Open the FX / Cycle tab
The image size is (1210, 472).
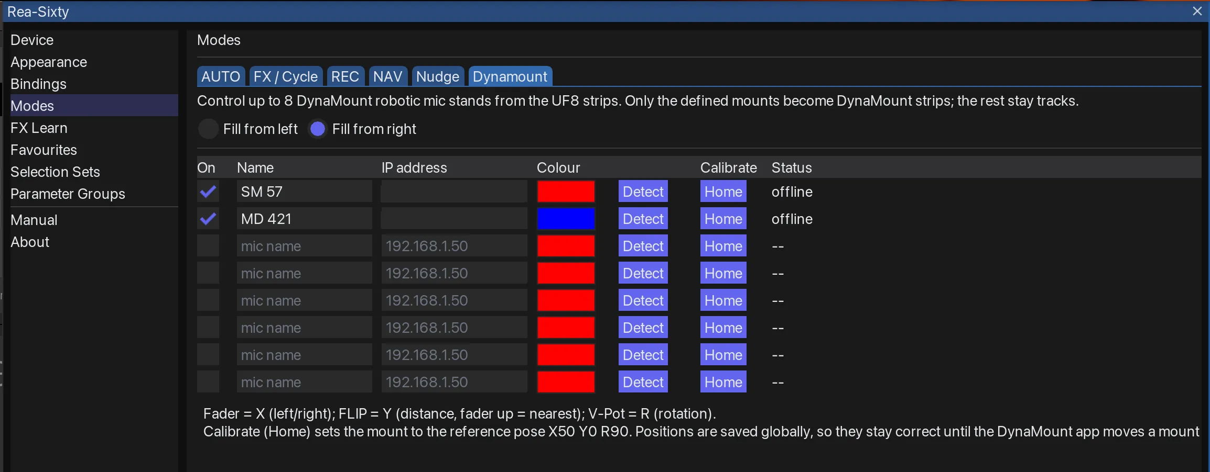(x=286, y=76)
